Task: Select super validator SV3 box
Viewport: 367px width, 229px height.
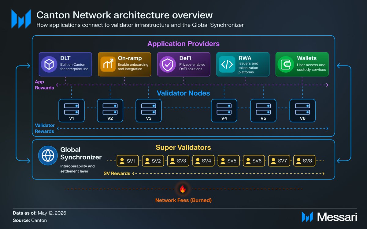Action: [178, 161]
